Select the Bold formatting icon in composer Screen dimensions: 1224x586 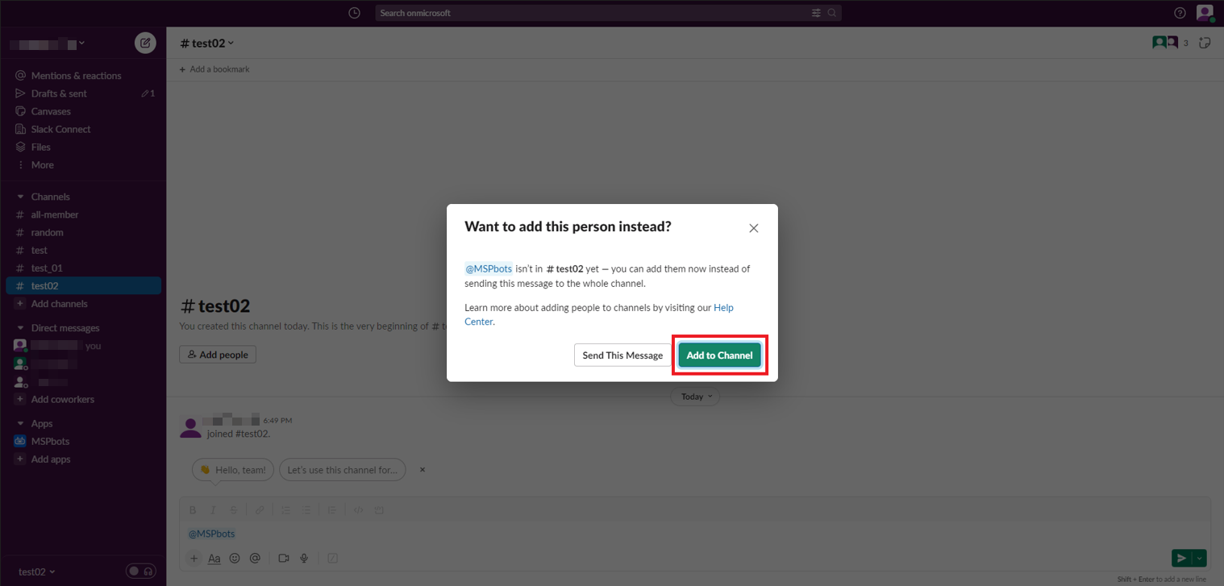[x=193, y=509]
